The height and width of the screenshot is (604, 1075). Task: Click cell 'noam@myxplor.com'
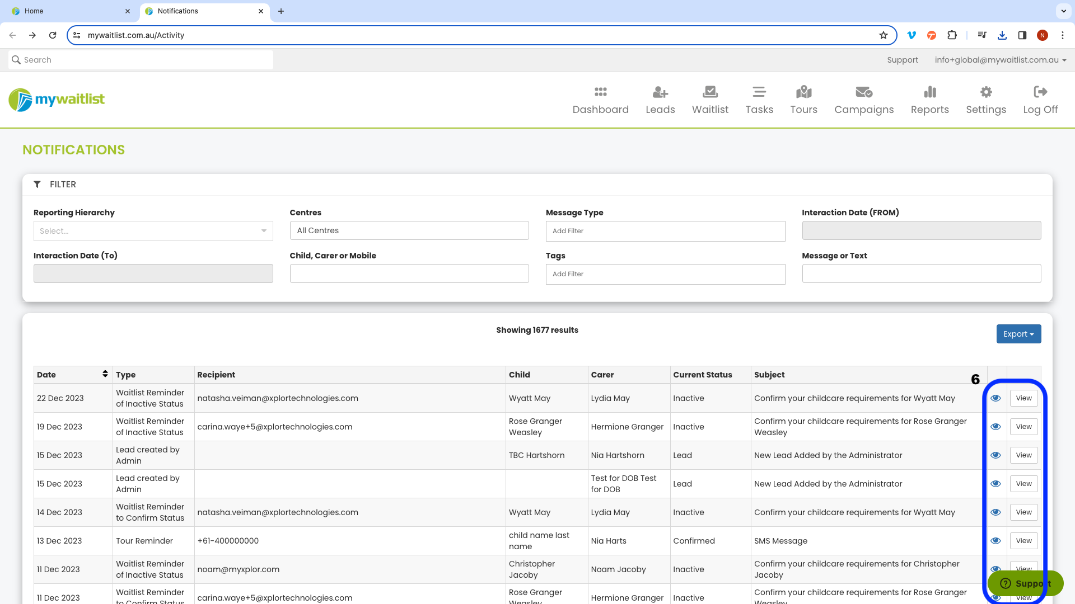350,569
